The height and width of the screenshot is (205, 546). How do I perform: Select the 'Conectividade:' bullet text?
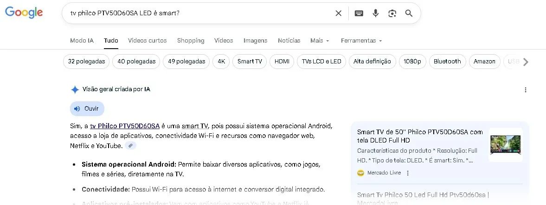[106, 189]
